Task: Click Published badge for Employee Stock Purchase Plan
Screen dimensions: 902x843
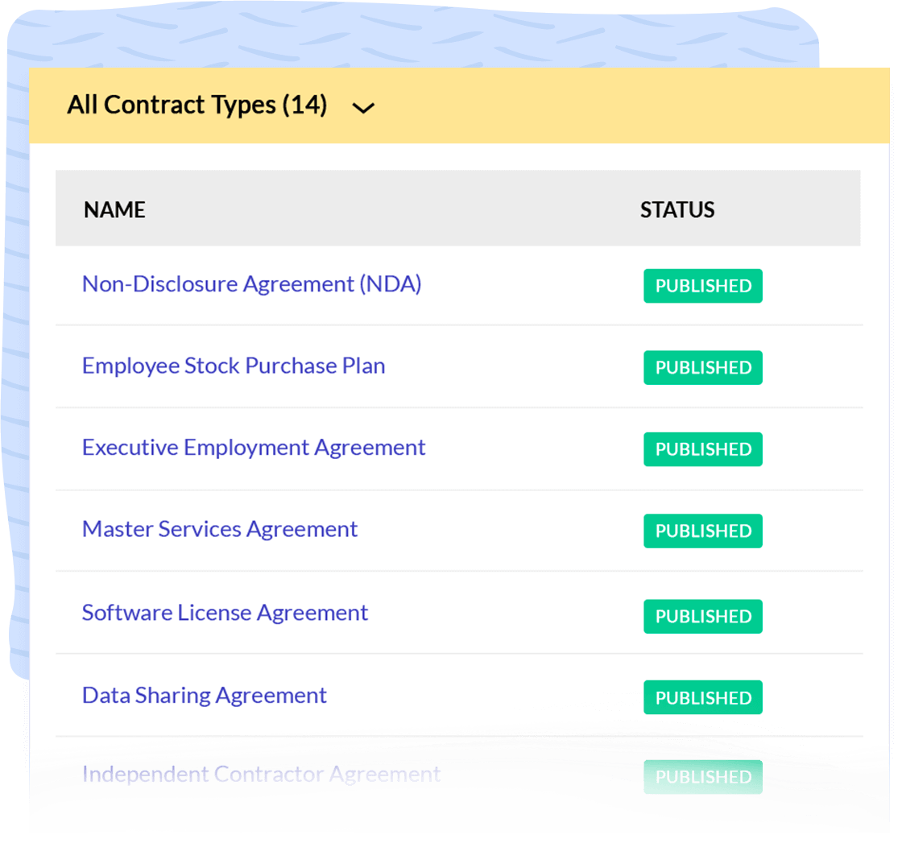Action: click(702, 368)
